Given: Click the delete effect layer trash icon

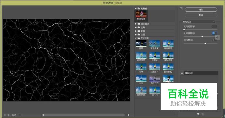Looking at the screenshot, I should [203, 114].
